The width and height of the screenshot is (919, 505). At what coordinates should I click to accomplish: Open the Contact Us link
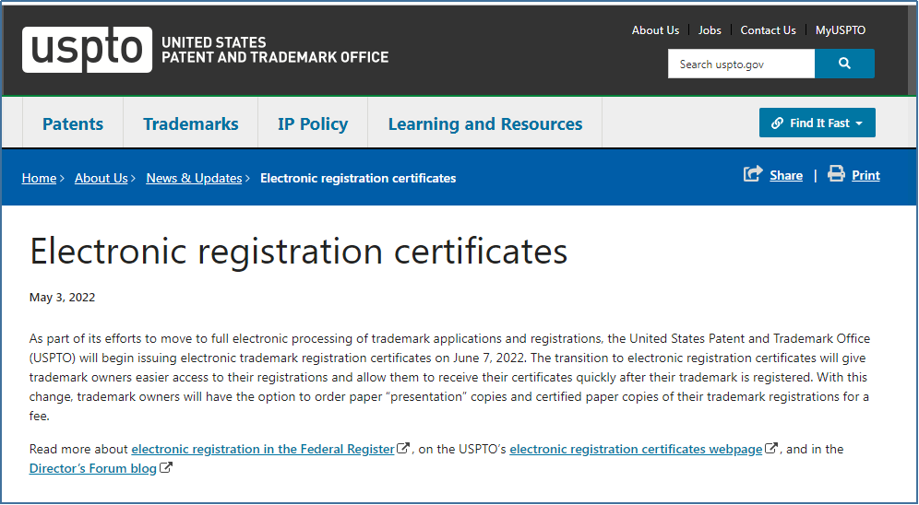coord(768,30)
